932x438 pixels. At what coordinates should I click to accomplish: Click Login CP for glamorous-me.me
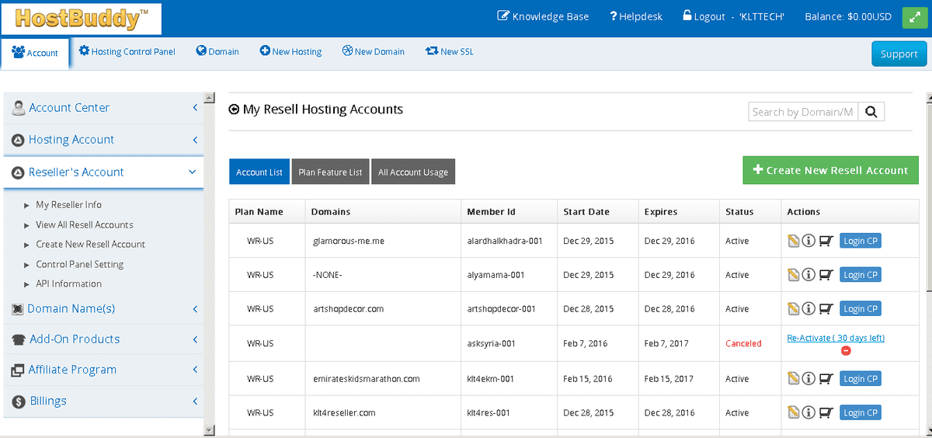(861, 241)
